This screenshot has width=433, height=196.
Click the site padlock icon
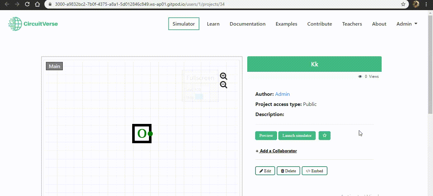click(x=50, y=4)
